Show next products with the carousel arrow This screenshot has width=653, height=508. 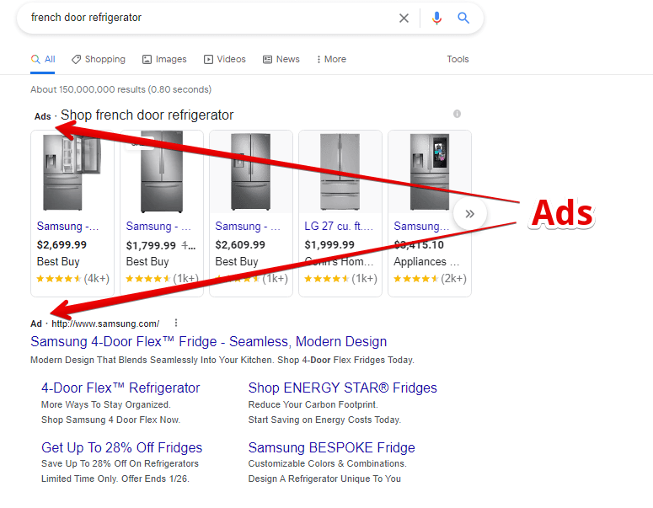click(x=470, y=214)
